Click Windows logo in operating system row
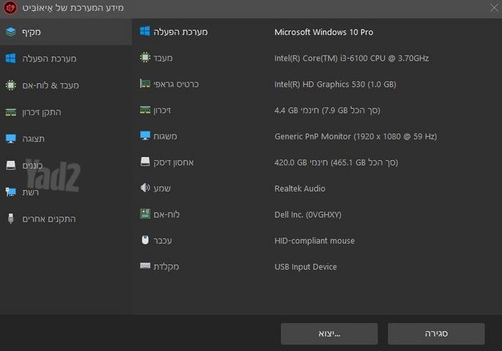502x351 pixels. coord(145,31)
